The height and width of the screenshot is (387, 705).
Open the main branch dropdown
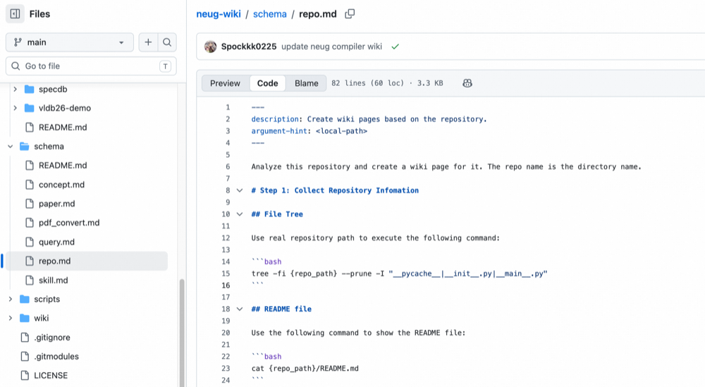[x=70, y=42]
